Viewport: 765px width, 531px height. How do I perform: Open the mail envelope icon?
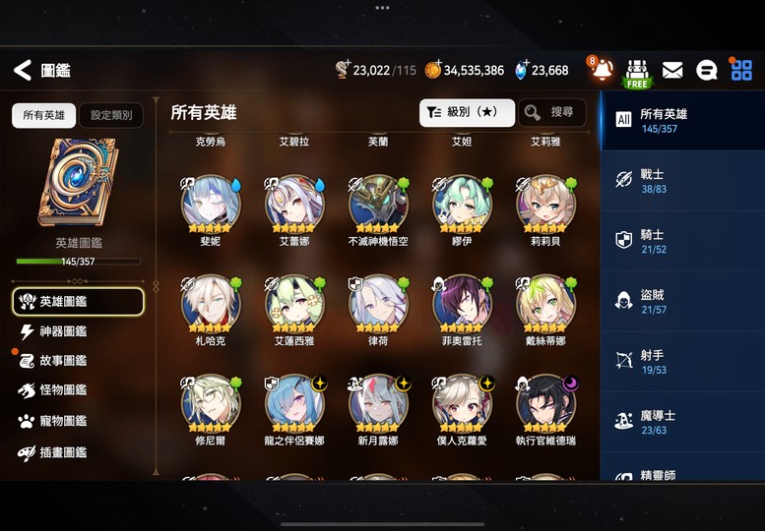click(672, 71)
